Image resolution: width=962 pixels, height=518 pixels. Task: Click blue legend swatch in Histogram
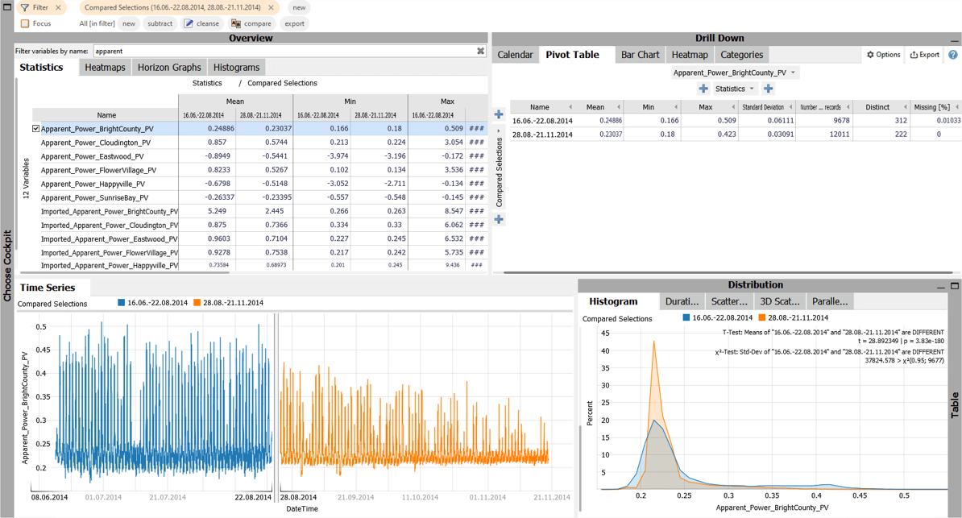click(686, 317)
